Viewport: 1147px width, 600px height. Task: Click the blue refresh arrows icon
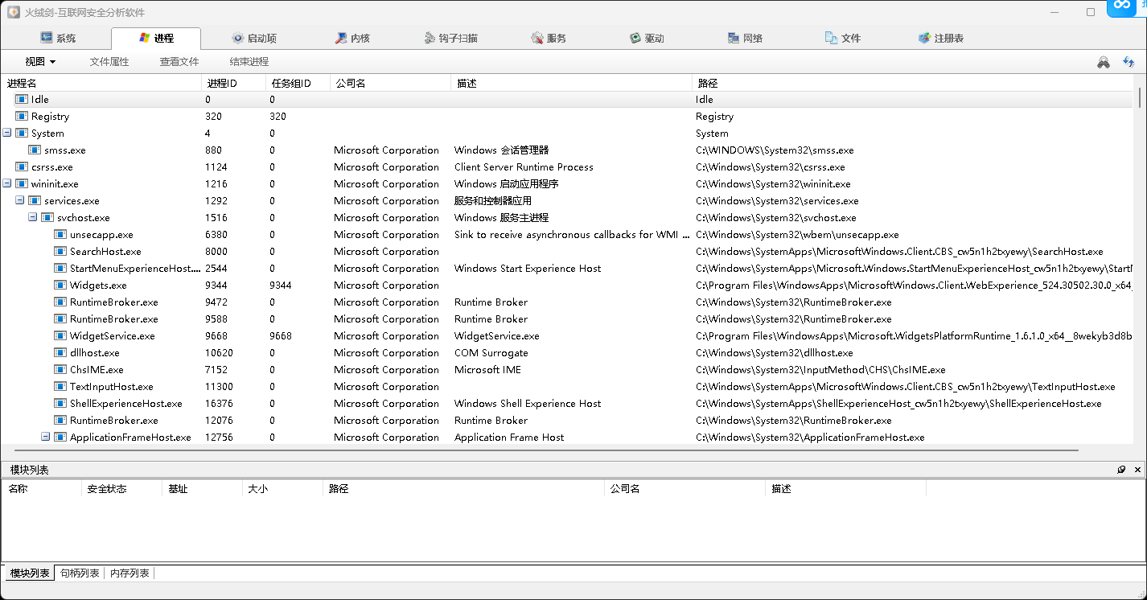click(1128, 62)
